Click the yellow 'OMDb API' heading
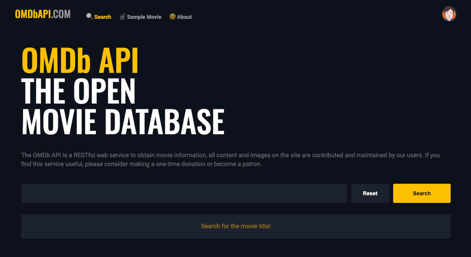471x257 pixels. coord(80,61)
